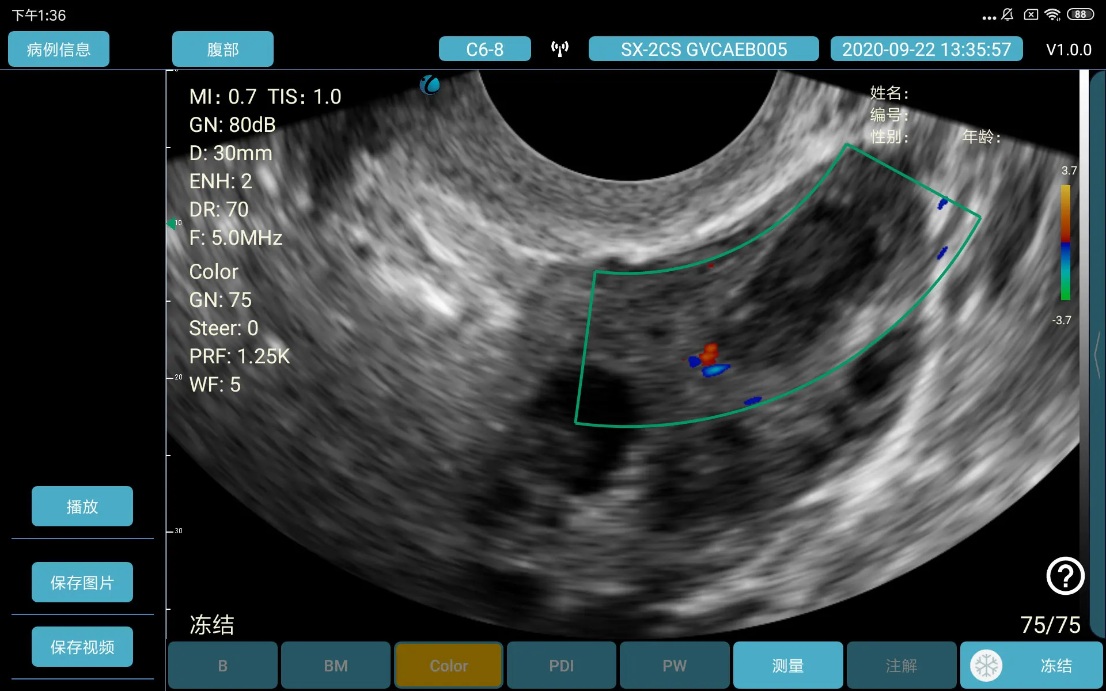
Task: Open the C6-8 probe selector
Action: point(484,49)
